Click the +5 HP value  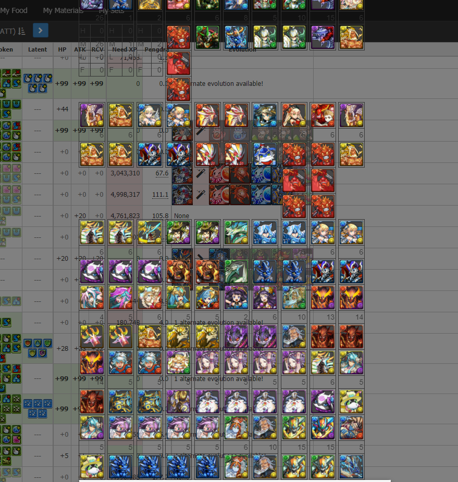(64, 455)
